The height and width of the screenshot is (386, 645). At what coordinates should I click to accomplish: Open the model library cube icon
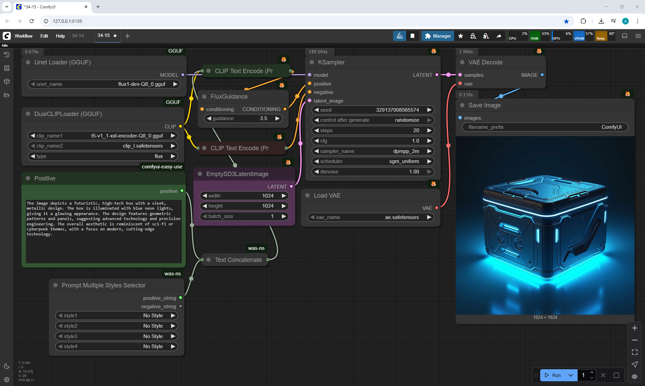(x=7, y=81)
